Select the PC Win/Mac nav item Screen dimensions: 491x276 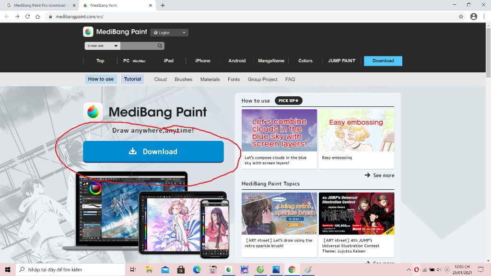134,61
